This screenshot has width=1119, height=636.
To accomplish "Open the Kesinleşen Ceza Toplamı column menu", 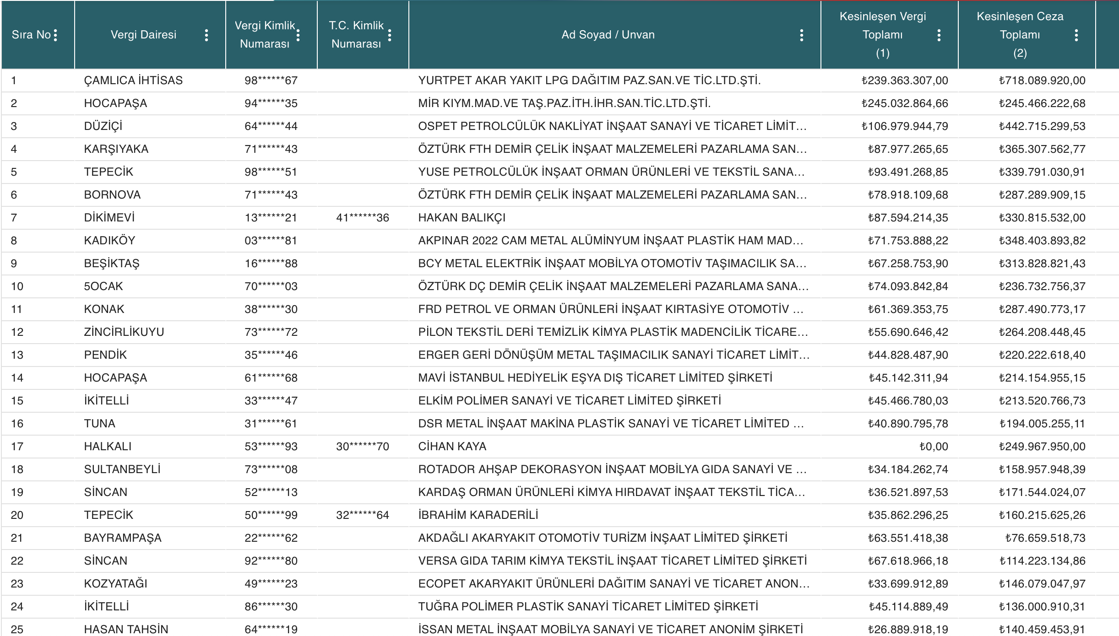I will 1076,35.
